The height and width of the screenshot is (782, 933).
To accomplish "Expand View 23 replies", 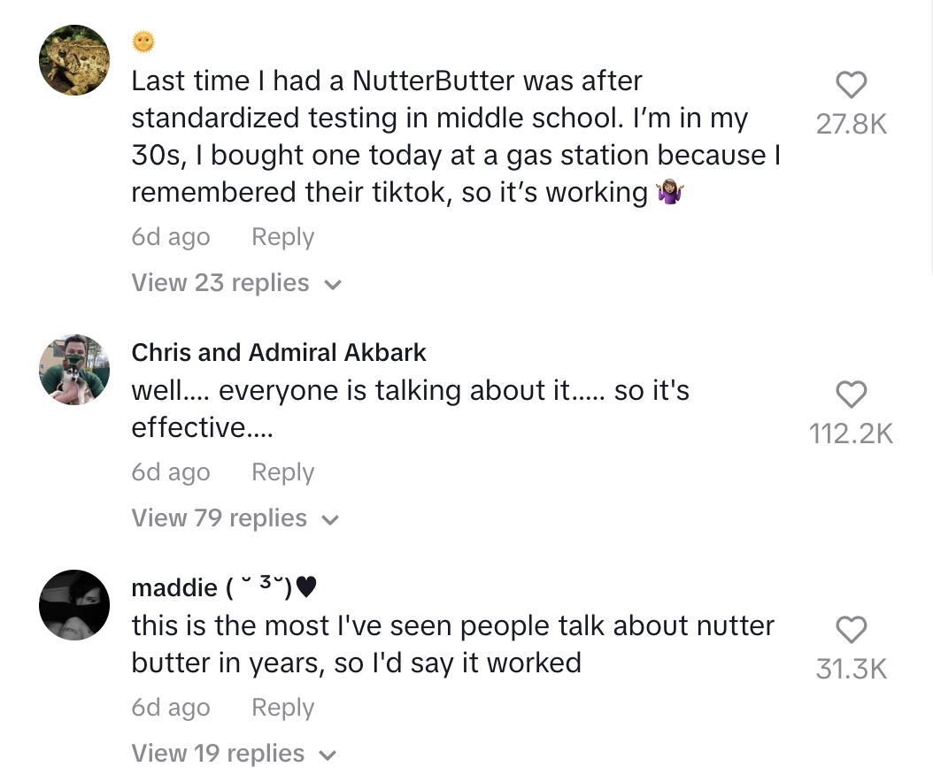I will (x=236, y=283).
